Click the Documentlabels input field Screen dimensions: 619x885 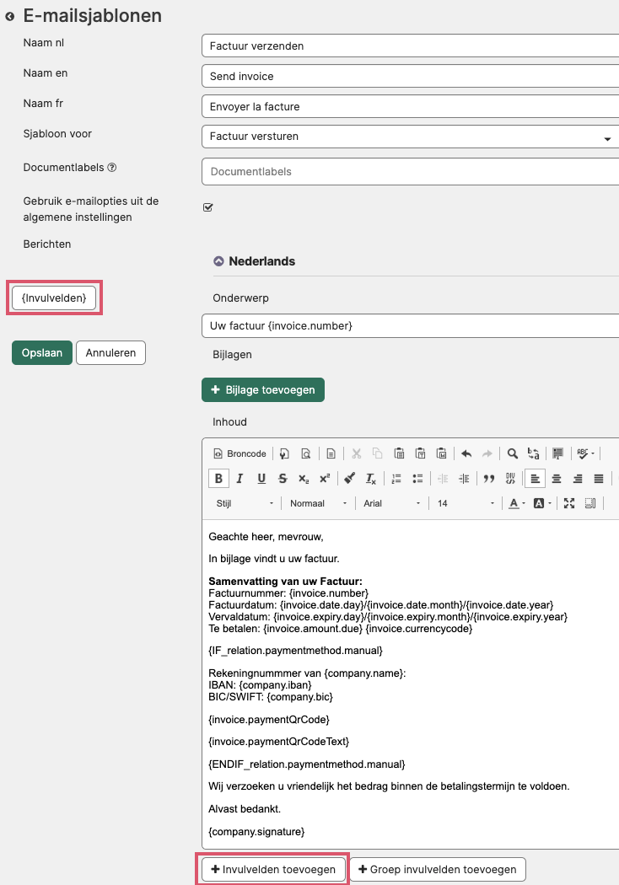coord(410,172)
